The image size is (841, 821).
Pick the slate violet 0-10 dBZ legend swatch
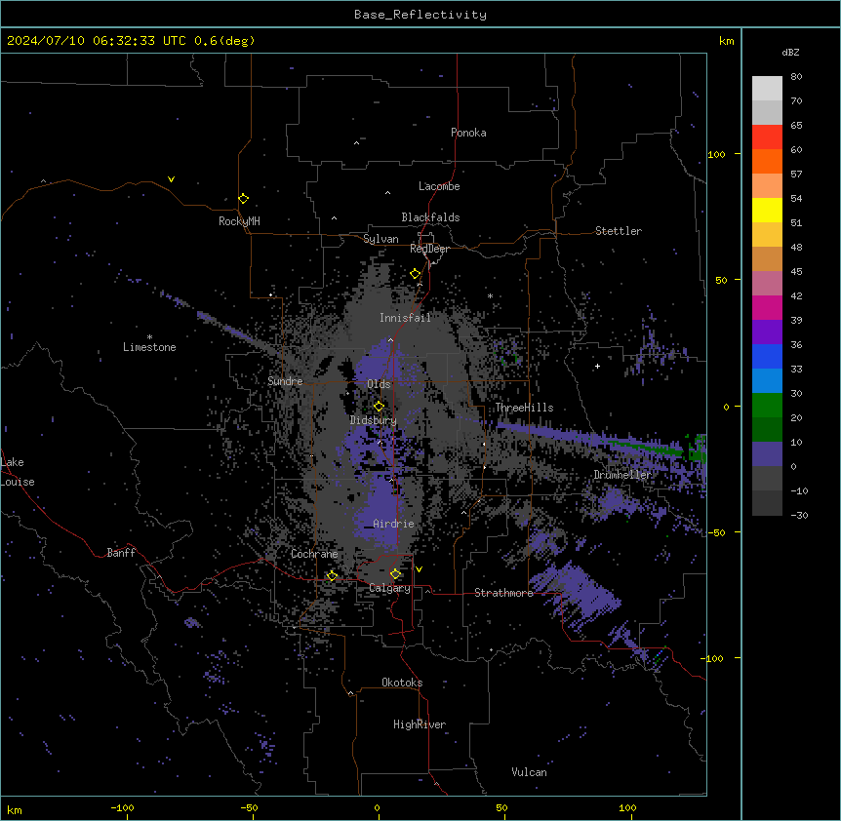pyautogui.click(x=767, y=454)
